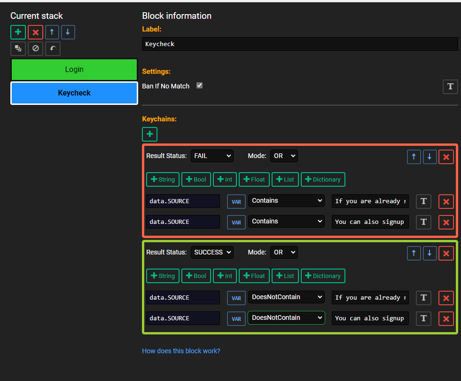This screenshot has width=461, height=381.
Task: Delete the SUCCESS keychain
Action: click(x=446, y=254)
